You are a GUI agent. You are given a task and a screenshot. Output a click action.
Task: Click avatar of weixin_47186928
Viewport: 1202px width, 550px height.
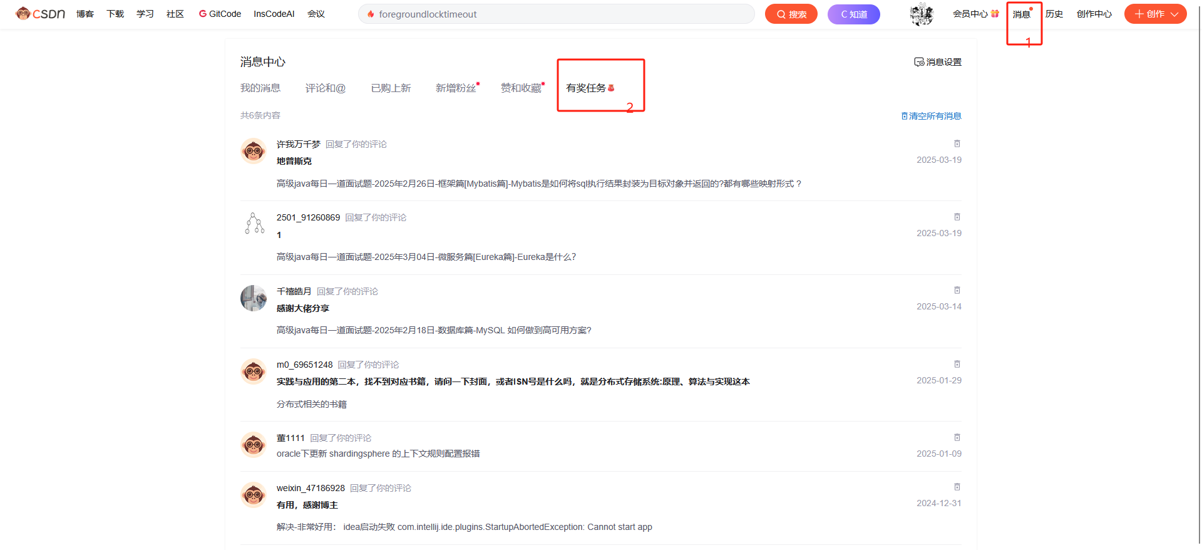tap(254, 495)
